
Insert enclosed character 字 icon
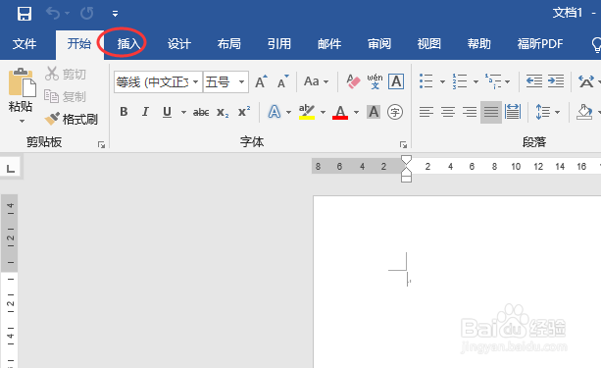(395, 112)
